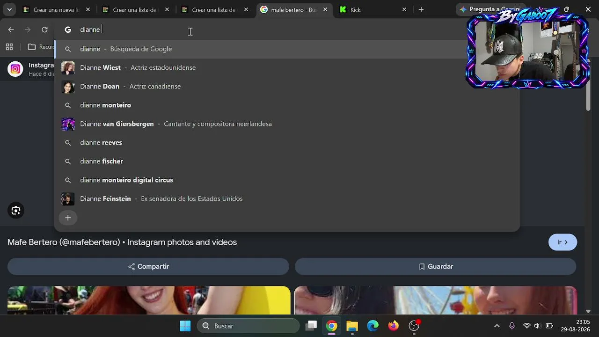Launch Microsoft Edge from taskbar

pyautogui.click(x=373, y=326)
